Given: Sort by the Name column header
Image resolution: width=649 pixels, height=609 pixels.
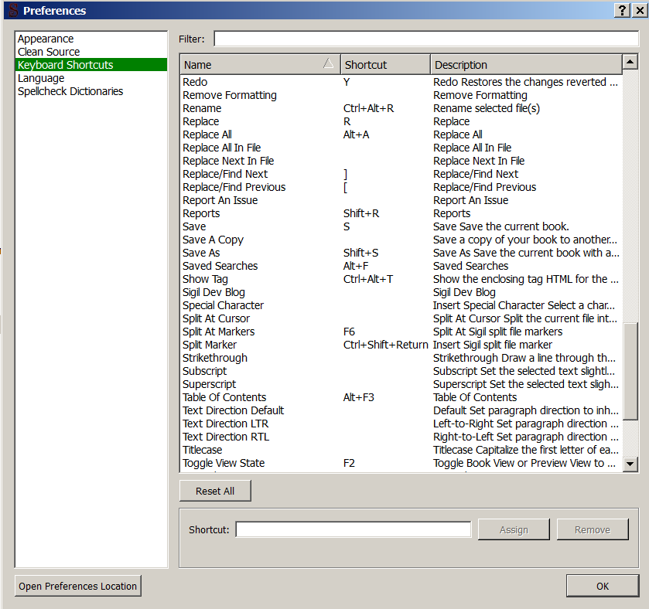Looking at the screenshot, I should pyautogui.click(x=260, y=65).
